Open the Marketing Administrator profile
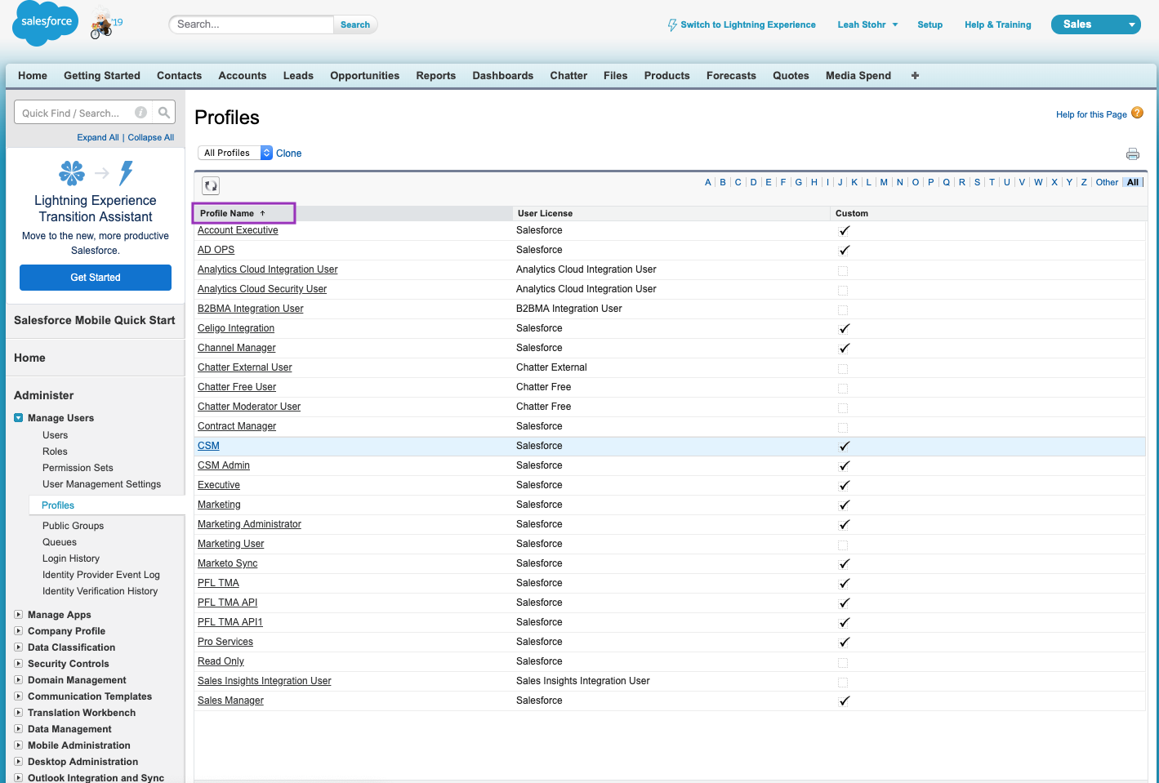This screenshot has width=1159, height=783. coord(249,524)
